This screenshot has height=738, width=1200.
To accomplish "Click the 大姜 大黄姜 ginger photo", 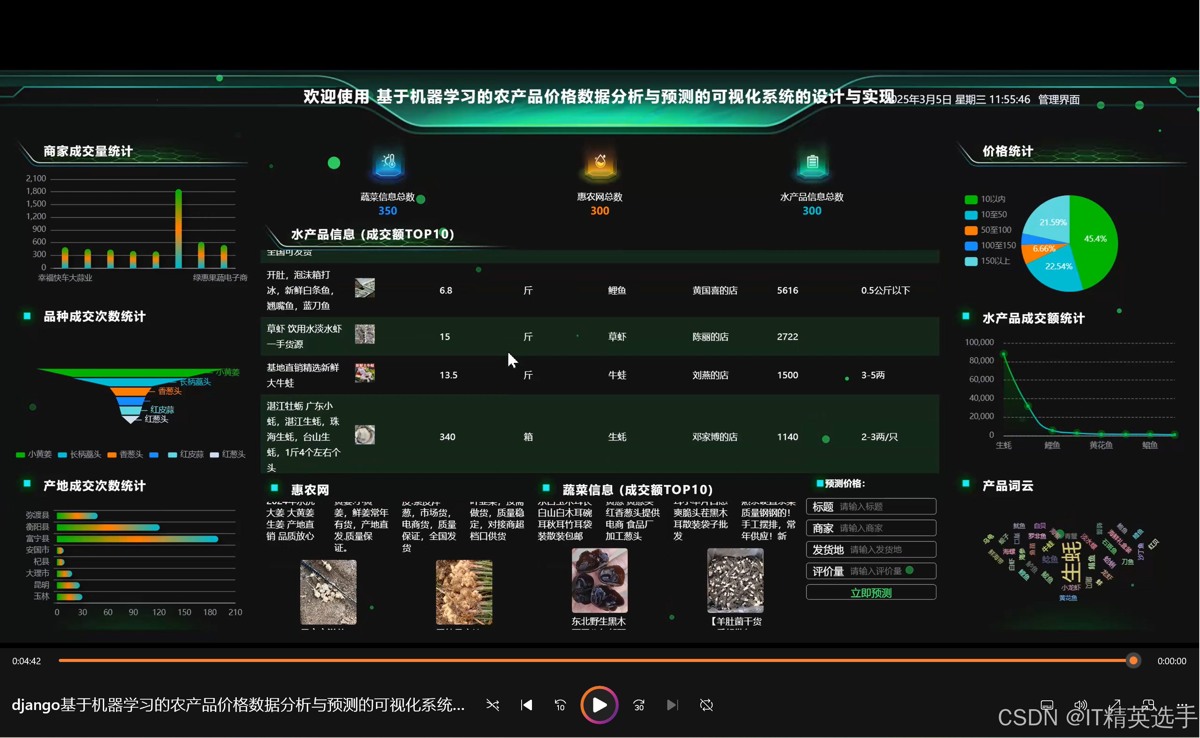I will pos(328,592).
